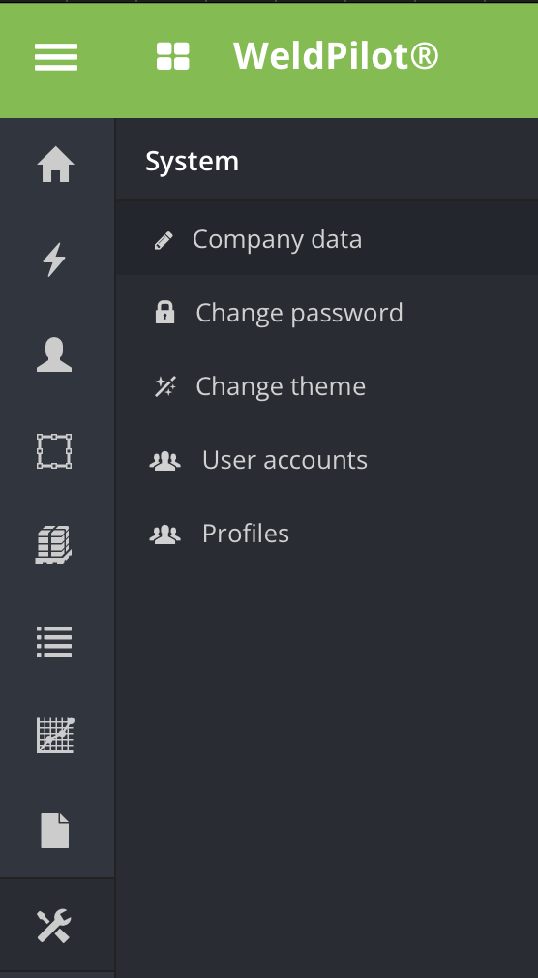This screenshot has width=538, height=978.
Task: Open the Home icon in sidebar
Action: (55, 165)
